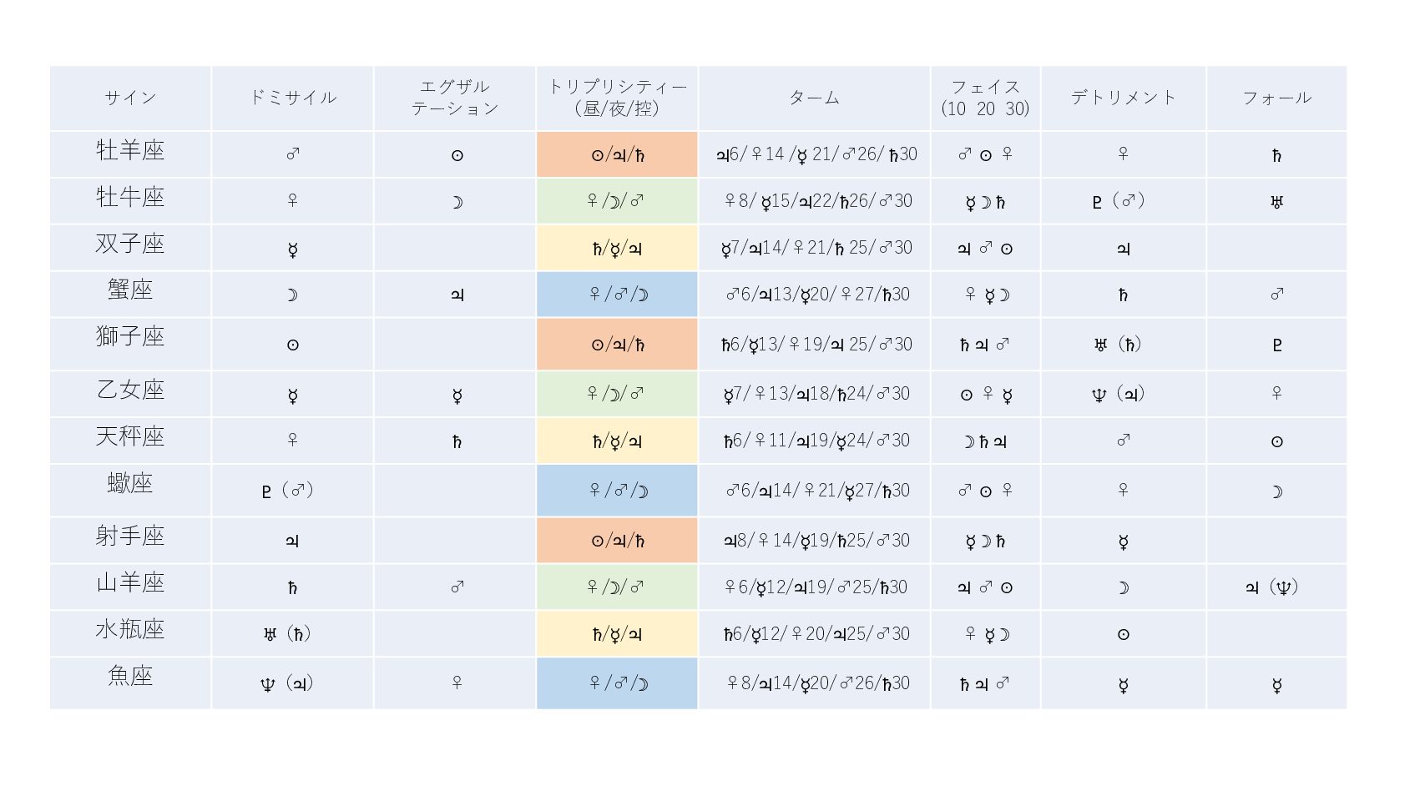Click the yellow triplicity cell in 双子座 row
Viewport: 1425px width, 801px height.
click(x=617, y=248)
